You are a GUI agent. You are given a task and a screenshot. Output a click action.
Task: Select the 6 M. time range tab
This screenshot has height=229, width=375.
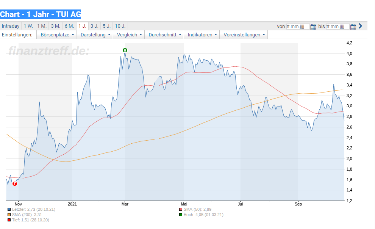point(69,26)
